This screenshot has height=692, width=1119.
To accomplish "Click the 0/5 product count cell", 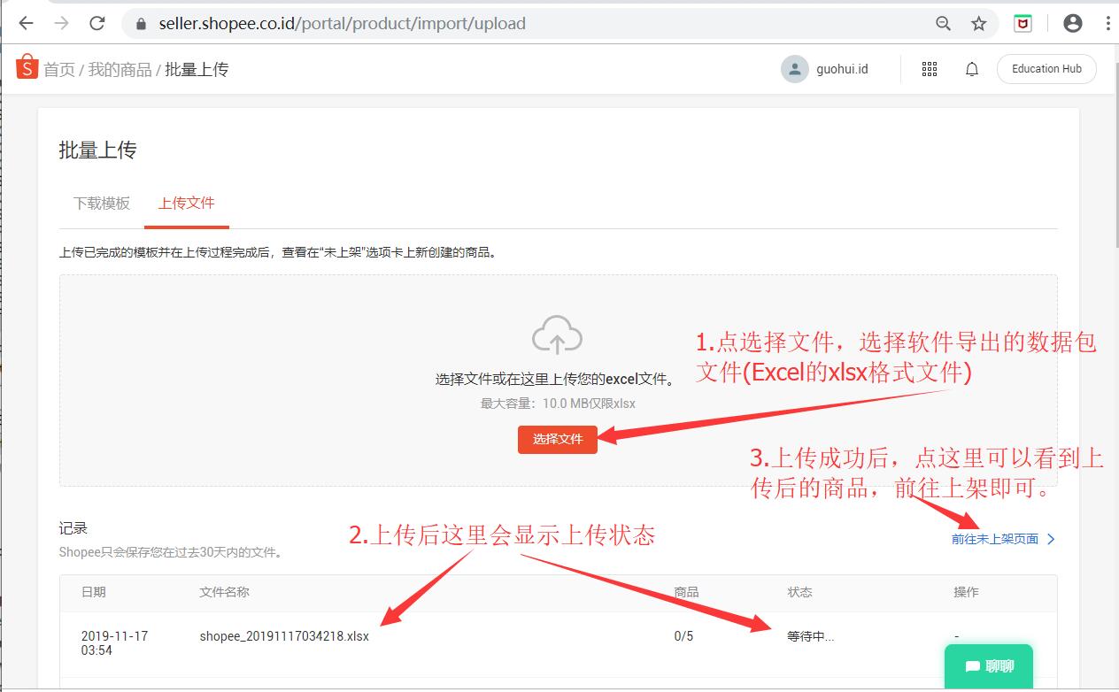I will tap(683, 636).
